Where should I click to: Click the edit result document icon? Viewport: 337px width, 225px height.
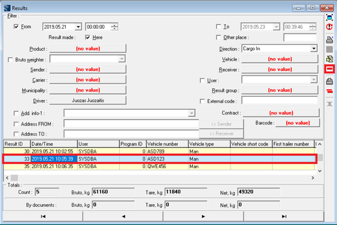pos(329,59)
